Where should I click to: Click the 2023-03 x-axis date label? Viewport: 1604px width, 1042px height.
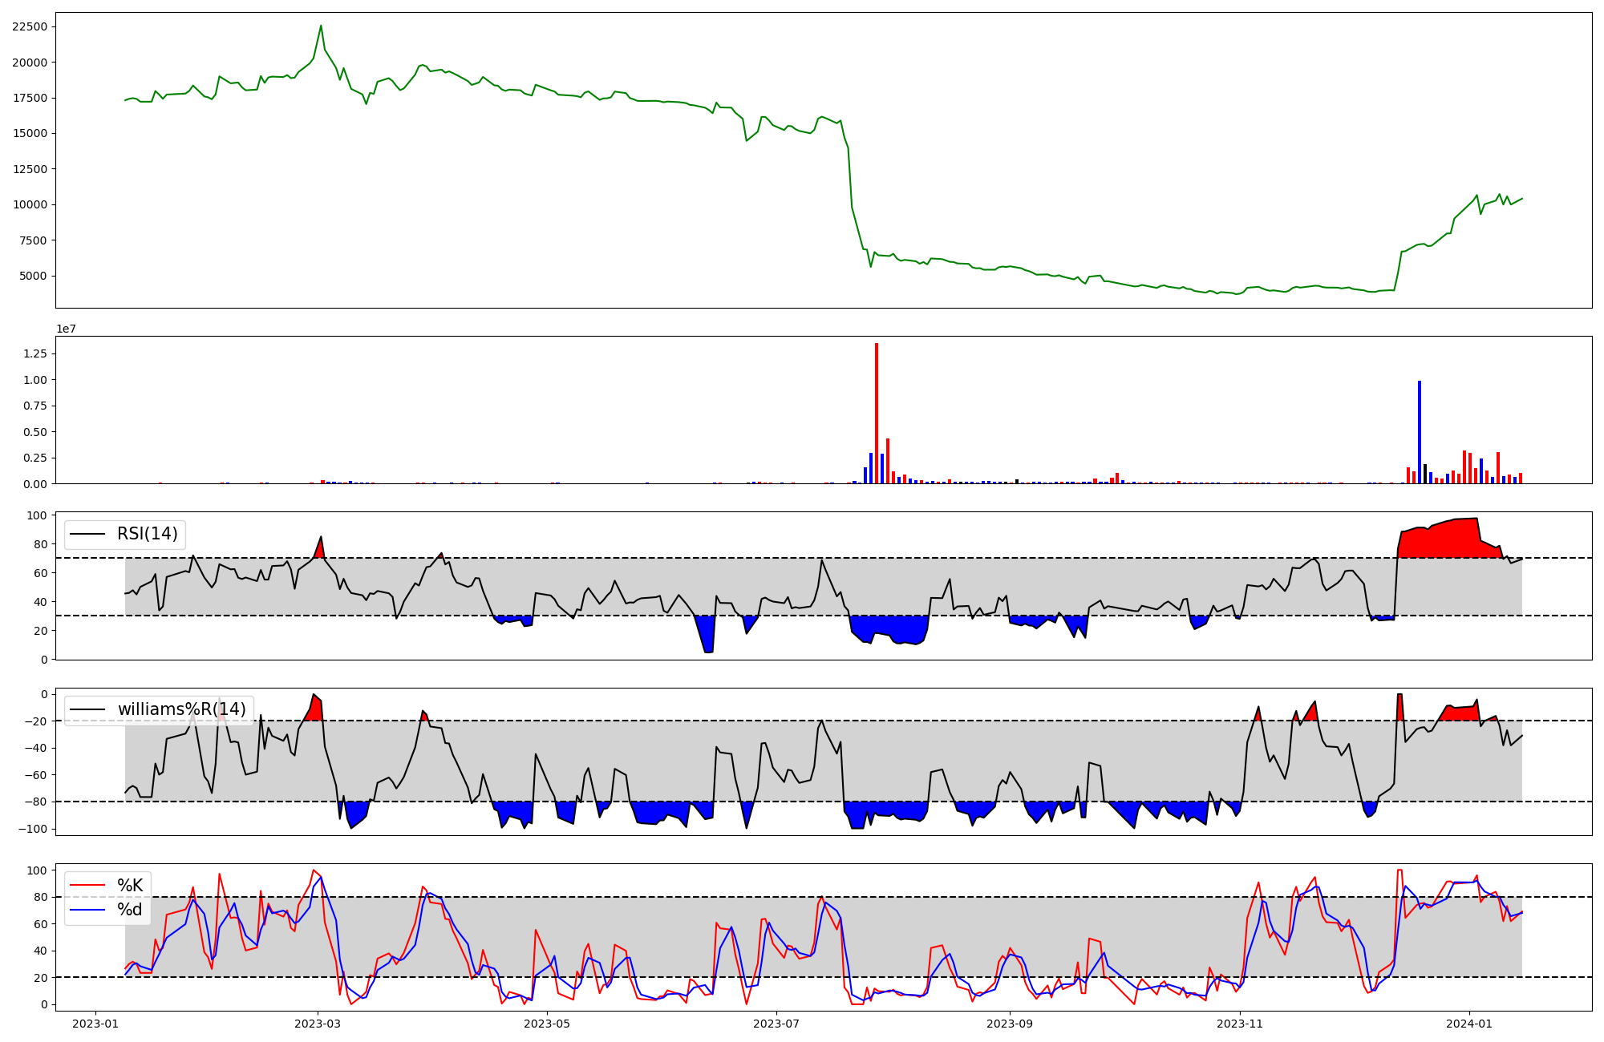click(x=318, y=1024)
